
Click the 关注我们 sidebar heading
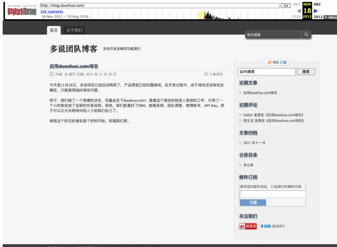[x=248, y=216]
